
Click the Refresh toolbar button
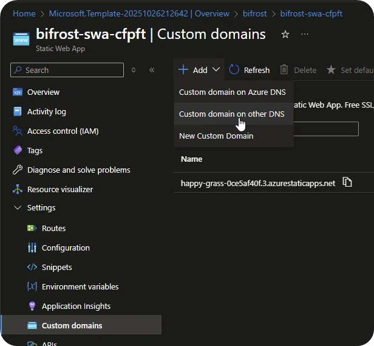pyautogui.click(x=250, y=70)
